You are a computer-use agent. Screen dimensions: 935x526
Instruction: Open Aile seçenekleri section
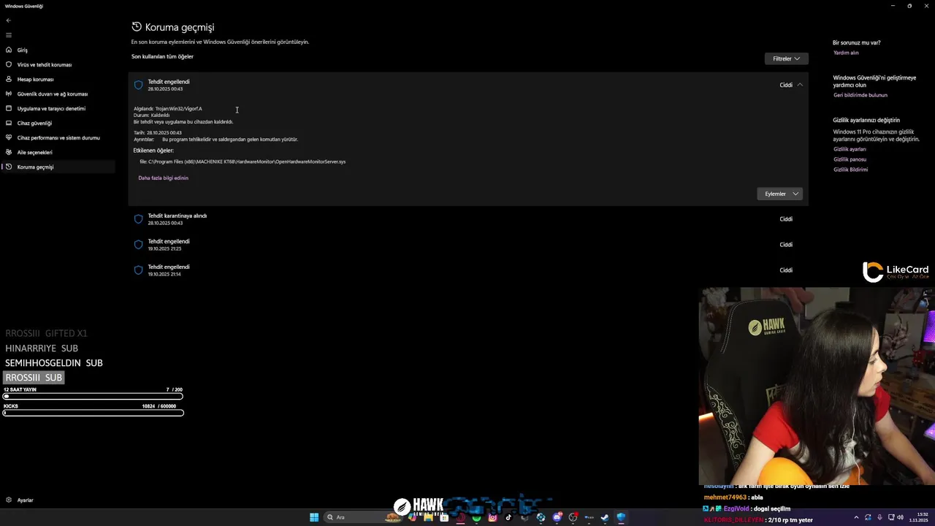point(35,153)
